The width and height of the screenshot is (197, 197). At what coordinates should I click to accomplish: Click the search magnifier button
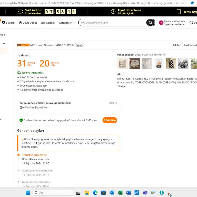coord(150,23)
